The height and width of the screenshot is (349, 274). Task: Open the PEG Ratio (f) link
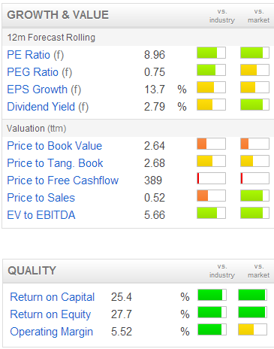[x=39, y=72]
